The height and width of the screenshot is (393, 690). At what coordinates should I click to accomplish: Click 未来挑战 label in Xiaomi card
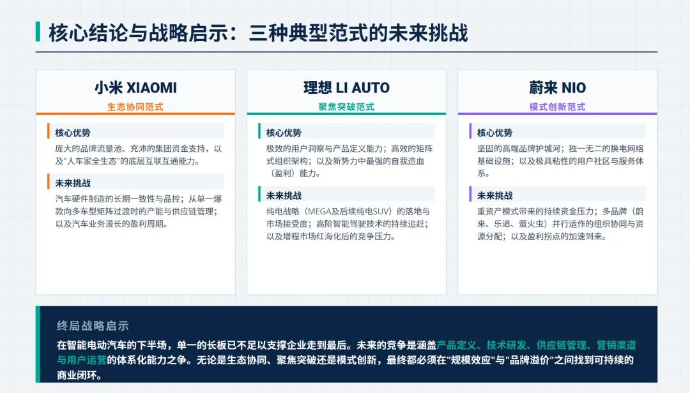click(x=73, y=183)
